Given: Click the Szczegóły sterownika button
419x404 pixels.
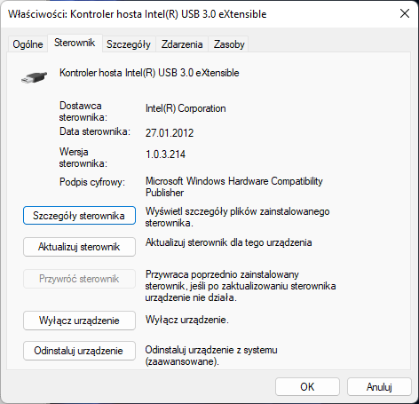Looking at the screenshot, I should point(79,216).
